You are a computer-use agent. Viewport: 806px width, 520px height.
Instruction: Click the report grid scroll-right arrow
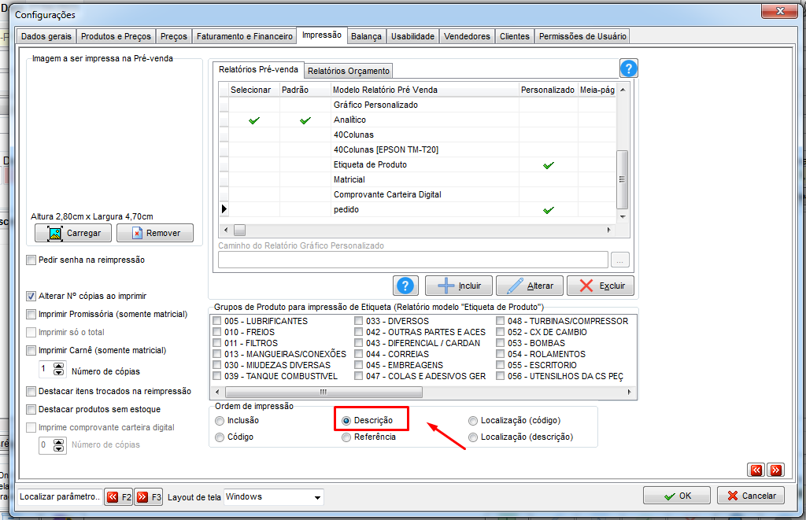point(609,230)
